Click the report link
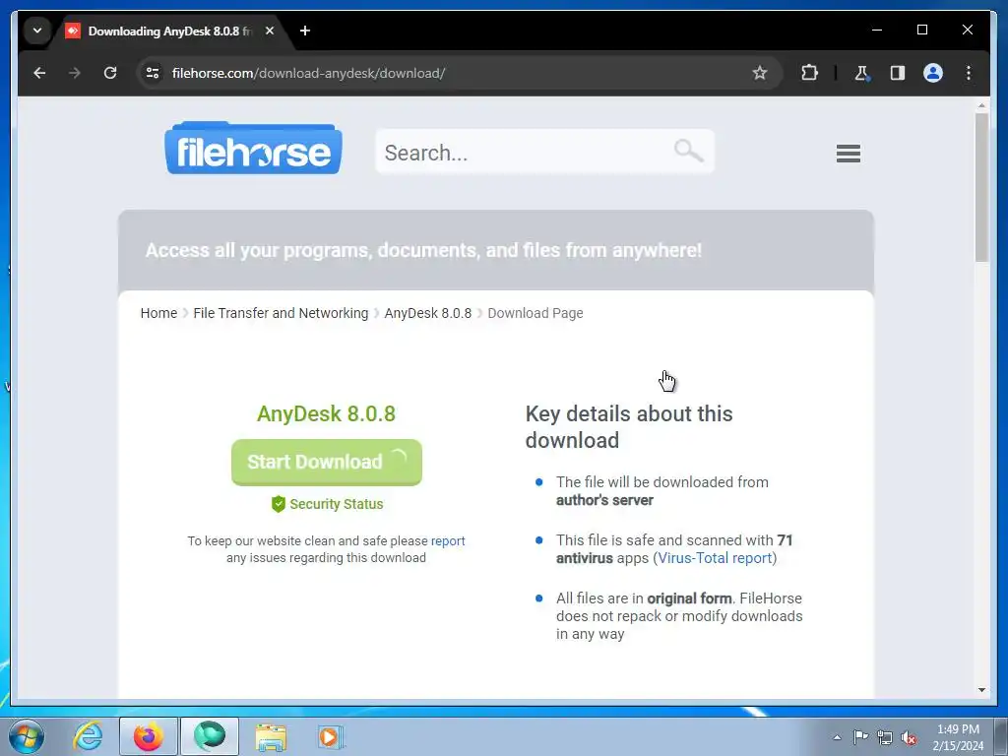 448,541
